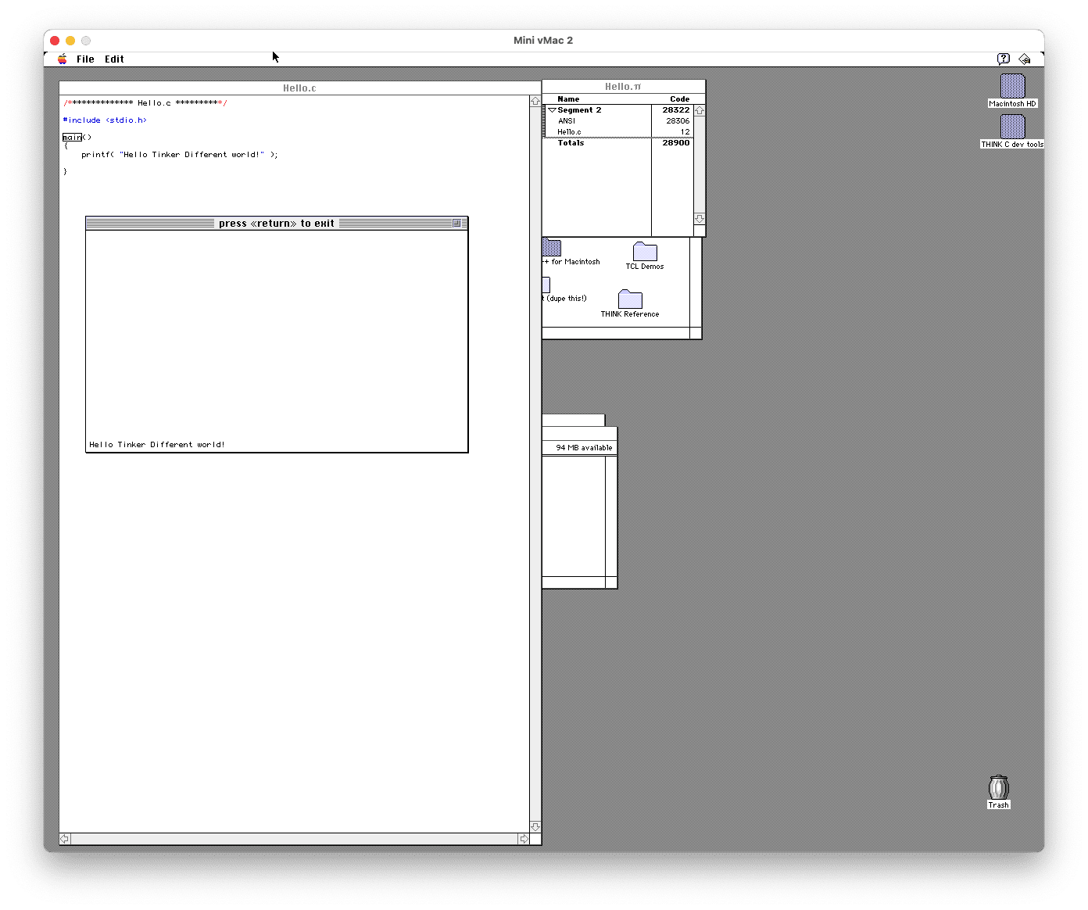1088x910 pixels.
Task: Click code size value 28306
Action: [678, 121]
